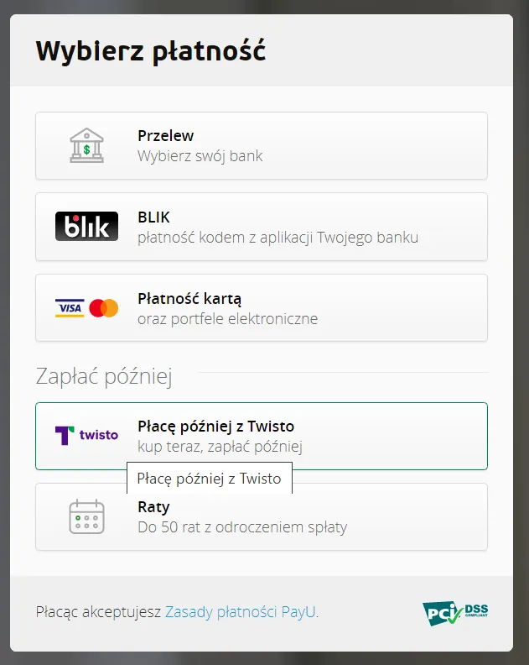This screenshot has height=665, width=529.
Task: Pick the Płatność kartą option
Action: (x=189, y=298)
